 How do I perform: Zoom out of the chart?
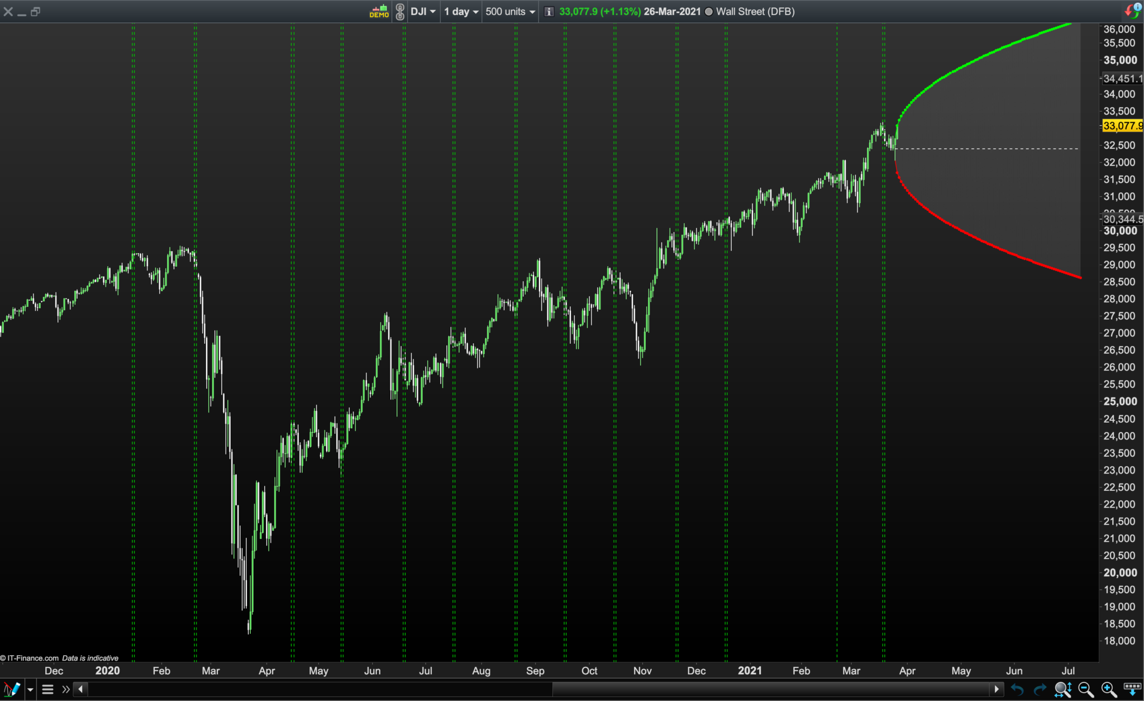coord(1085,689)
